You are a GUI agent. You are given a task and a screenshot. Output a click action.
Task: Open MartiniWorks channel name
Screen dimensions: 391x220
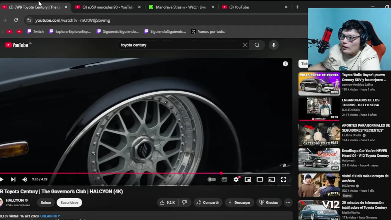tap(351, 212)
